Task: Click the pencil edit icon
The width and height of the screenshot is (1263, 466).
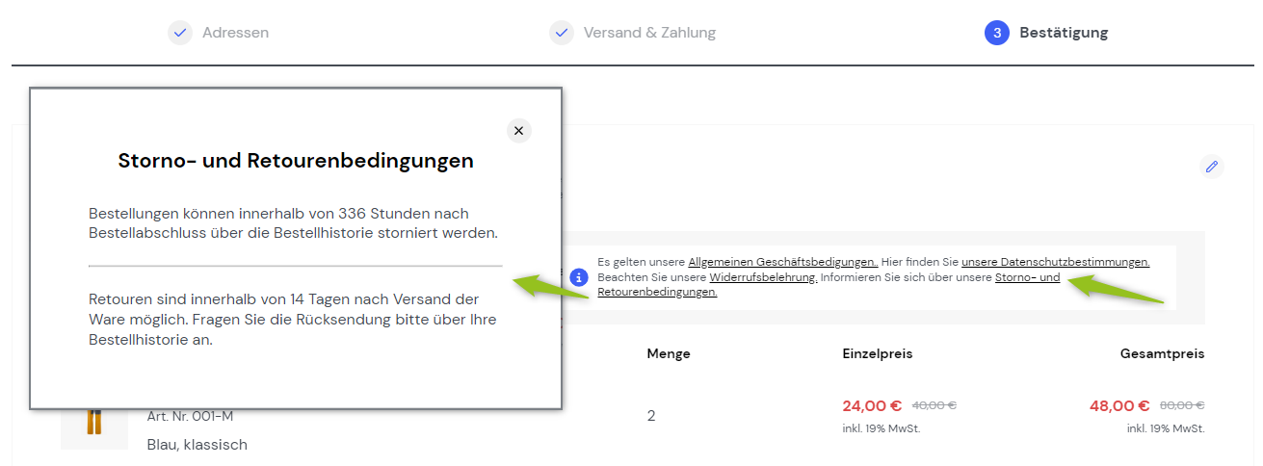Action: click(1212, 167)
